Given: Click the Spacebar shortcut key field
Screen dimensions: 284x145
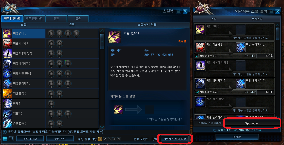Looking at the screenshot, I should pyautogui.click(x=251, y=124).
